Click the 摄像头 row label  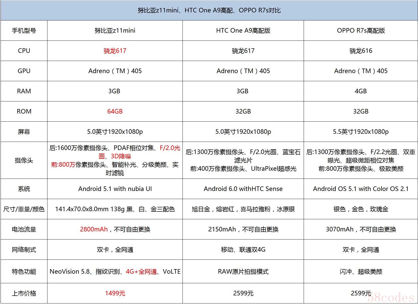click(24, 160)
